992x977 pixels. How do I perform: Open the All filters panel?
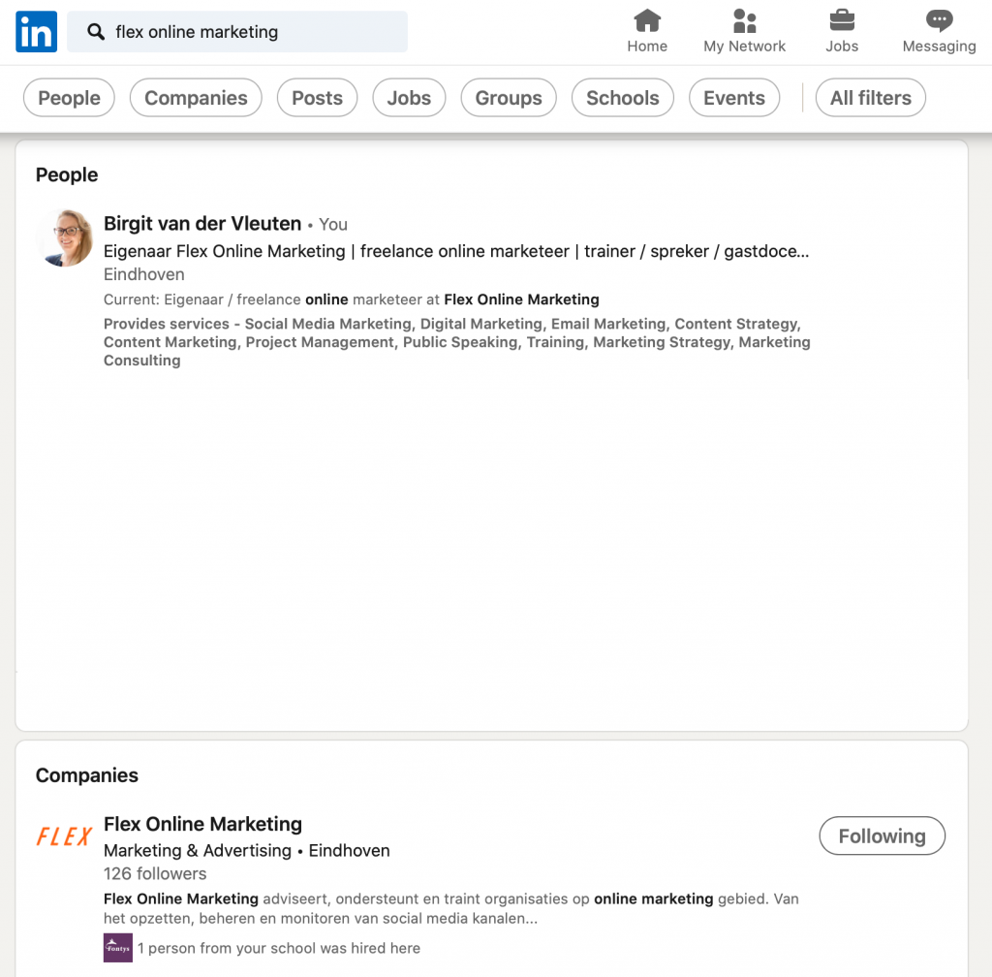pyautogui.click(x=871, y=98)
